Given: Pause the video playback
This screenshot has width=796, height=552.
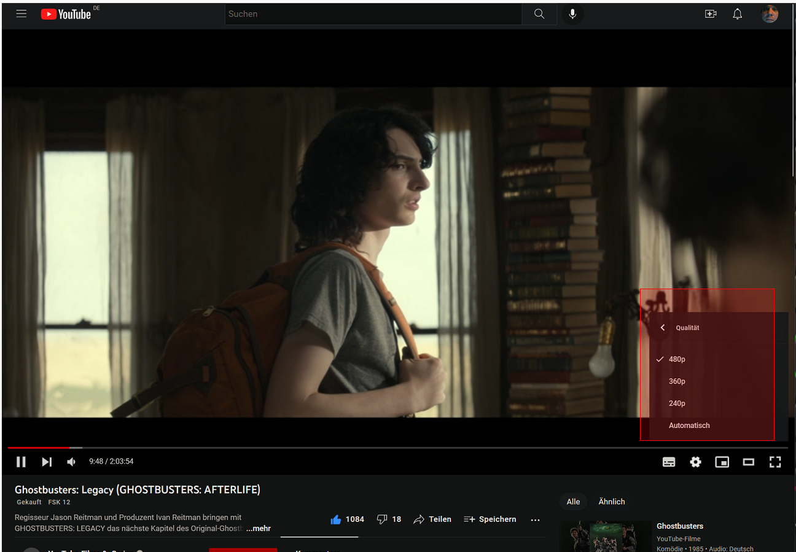Looking at the screenshot, I should [x=21, y=462].
